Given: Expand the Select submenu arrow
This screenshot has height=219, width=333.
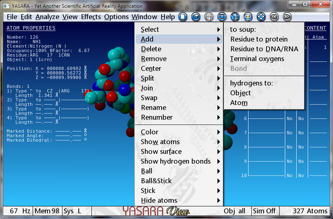Looking at the screenshot, I should [219, 29].
